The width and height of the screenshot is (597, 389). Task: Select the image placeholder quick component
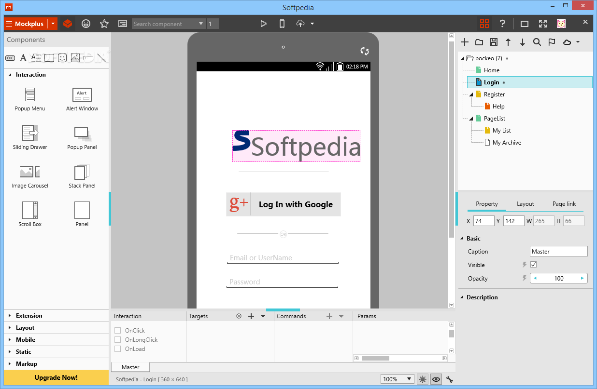(x=75, y=58)
